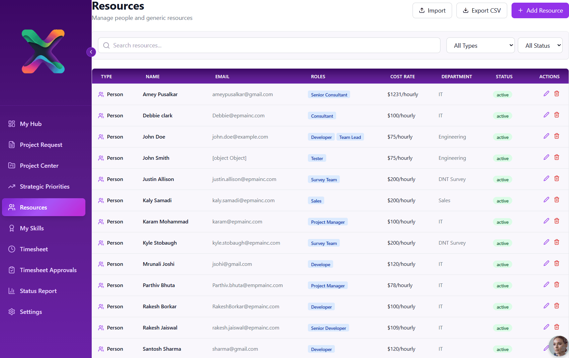569x358 pixels.
Task: Click email sharma@gmail.com
Action: click(235, 349)
